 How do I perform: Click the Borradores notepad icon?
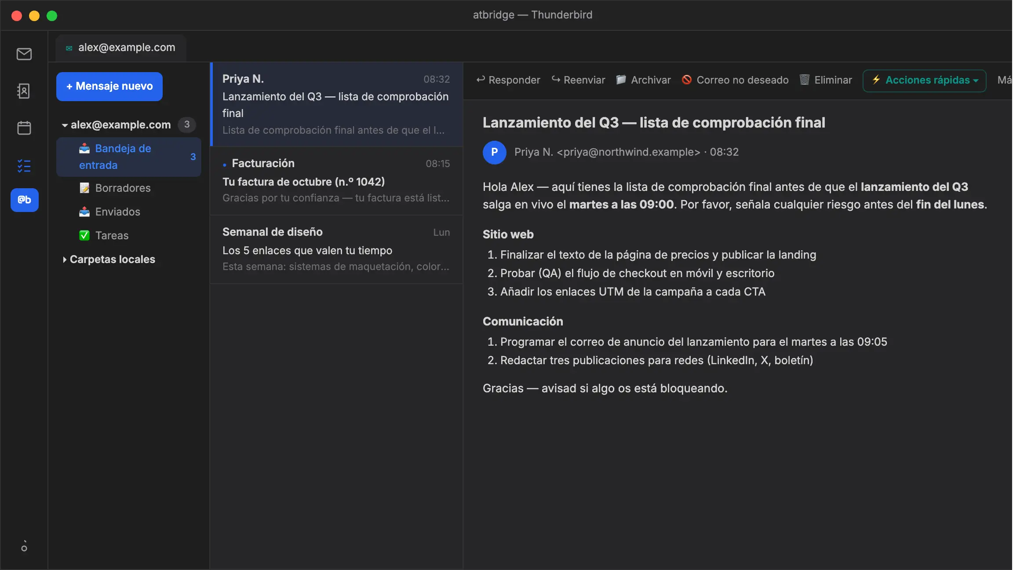(x=84, y=188)
